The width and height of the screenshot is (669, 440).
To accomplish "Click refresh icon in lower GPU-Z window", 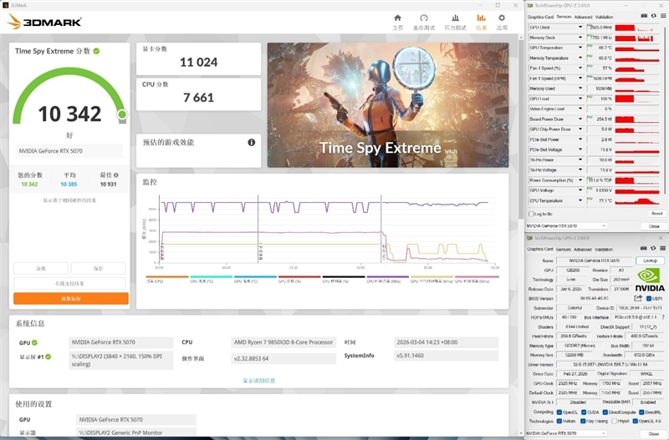I will pyautogui.click(x=654, y=248).
